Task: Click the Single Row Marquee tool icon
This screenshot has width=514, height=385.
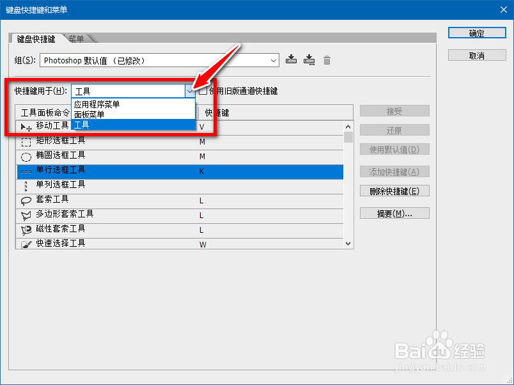Action: (x=26, y=171)
